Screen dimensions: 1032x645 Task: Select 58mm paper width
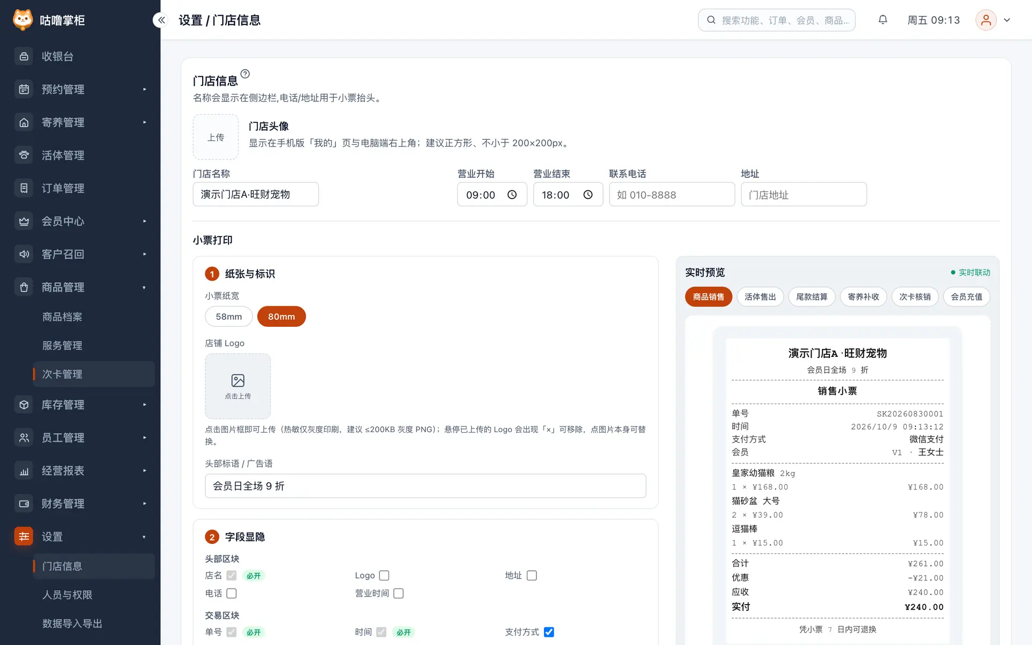(x=229, y=317)
